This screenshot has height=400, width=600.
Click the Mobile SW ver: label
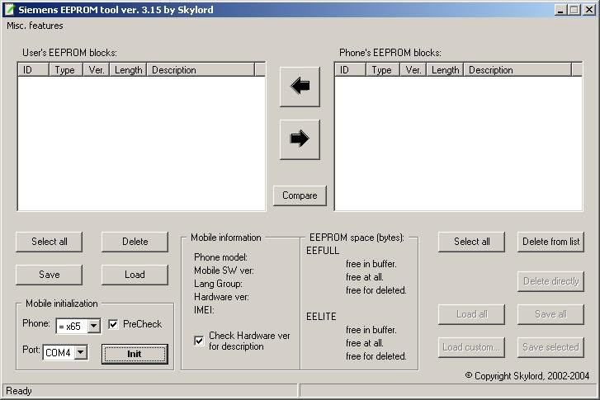224,271
